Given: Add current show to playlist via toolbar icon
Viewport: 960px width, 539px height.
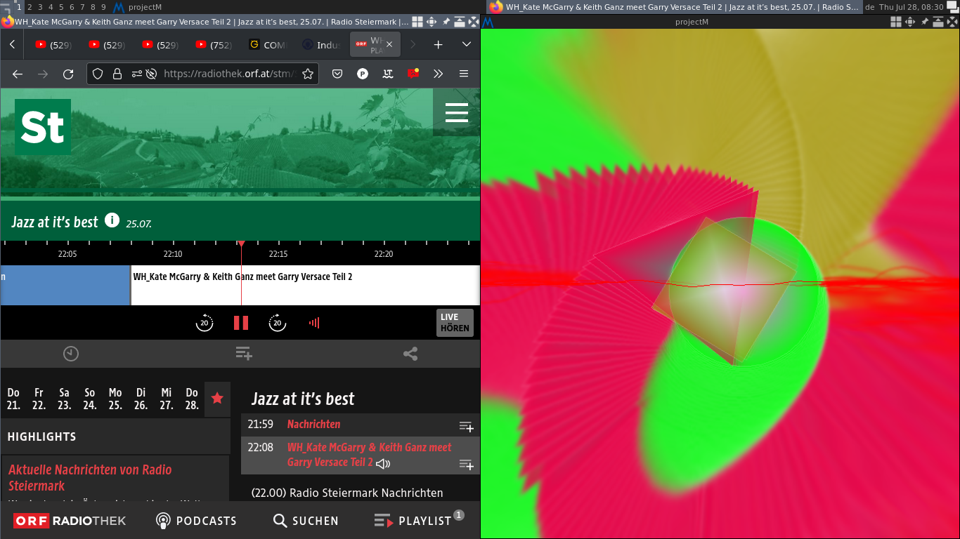Looking at the screenshot, I should point(244,354).
